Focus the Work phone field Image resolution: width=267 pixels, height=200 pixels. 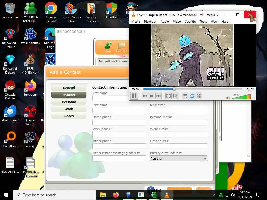[119, 134]
